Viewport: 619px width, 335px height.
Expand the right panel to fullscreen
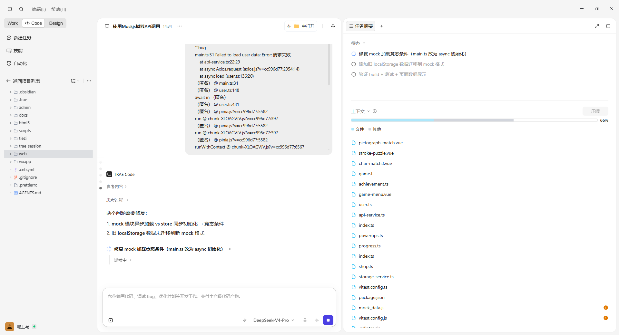[x=597, y=26]
